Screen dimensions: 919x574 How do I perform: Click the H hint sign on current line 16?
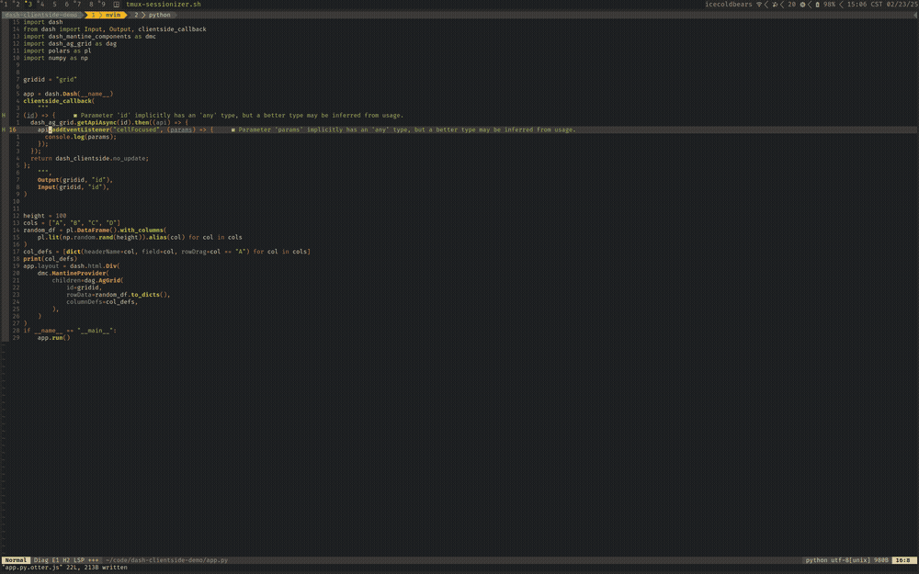(x=4, y=129)
